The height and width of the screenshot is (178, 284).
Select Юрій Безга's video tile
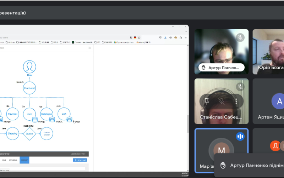pos(268,52)
